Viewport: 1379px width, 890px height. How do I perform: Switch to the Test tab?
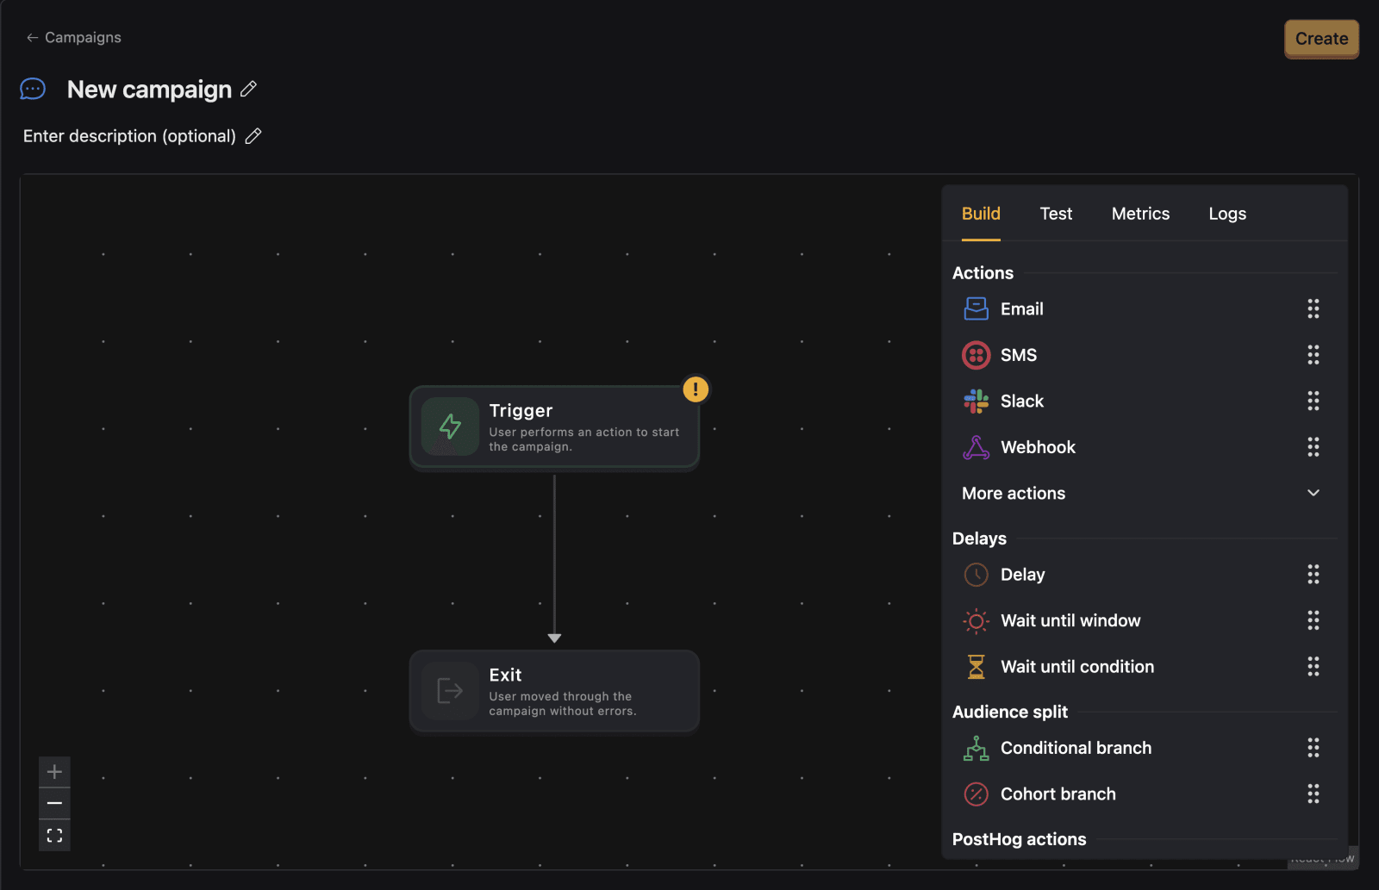click(x=1056, y=214)
